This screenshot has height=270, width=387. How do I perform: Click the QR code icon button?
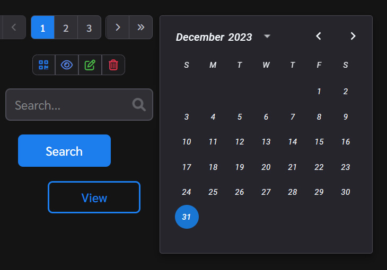coord(43,65)
